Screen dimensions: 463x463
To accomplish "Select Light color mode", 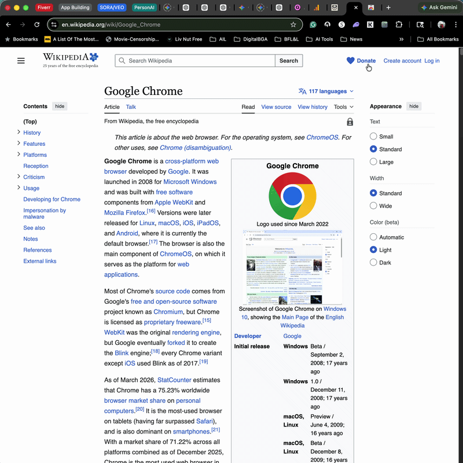I will pos(373,249).
